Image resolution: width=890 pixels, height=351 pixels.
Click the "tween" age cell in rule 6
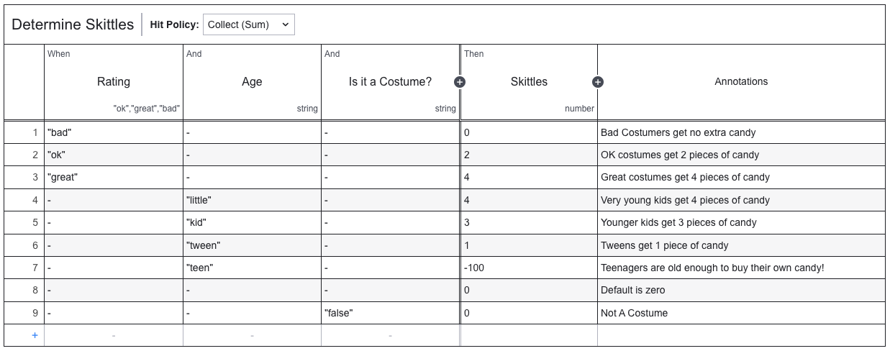pos(252,245)
